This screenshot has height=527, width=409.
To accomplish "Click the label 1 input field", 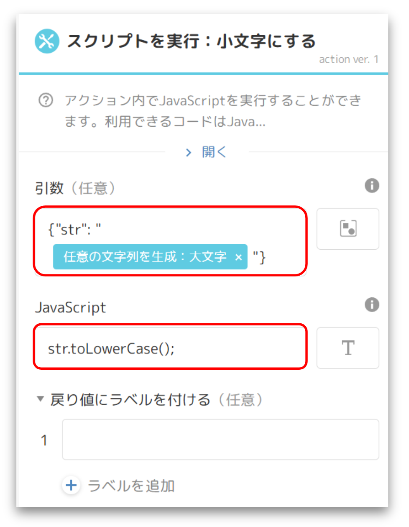I will (x=220, y=440).
